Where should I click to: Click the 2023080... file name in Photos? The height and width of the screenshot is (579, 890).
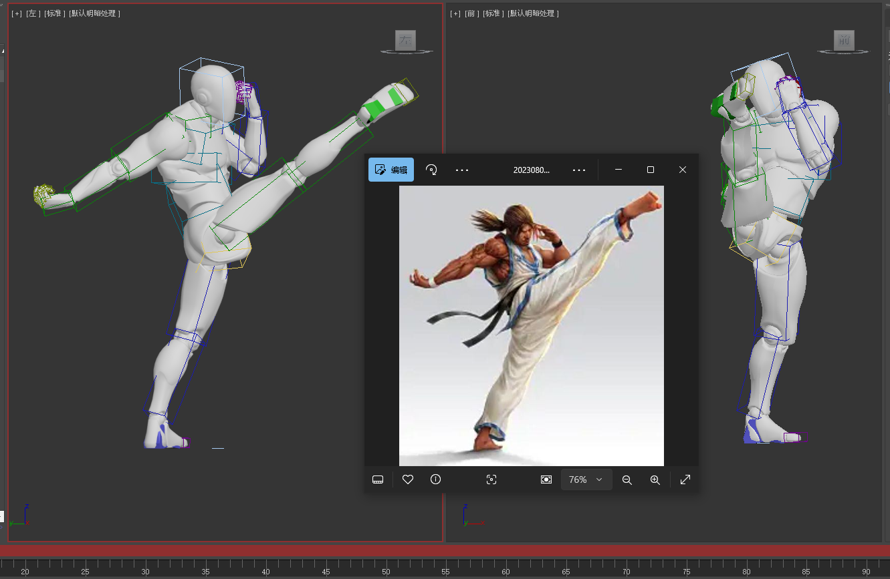pos(532,170)
